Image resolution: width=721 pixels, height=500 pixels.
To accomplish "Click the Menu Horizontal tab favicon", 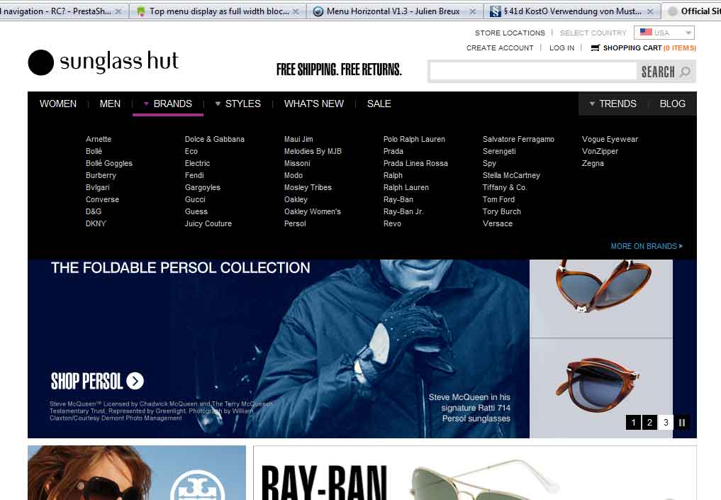I will (x=318, y=11).
